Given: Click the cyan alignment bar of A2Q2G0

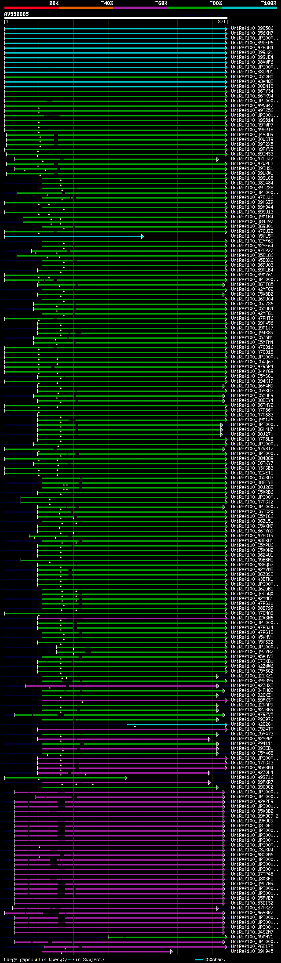Looking at the screenshot, I should click(177, 724).
